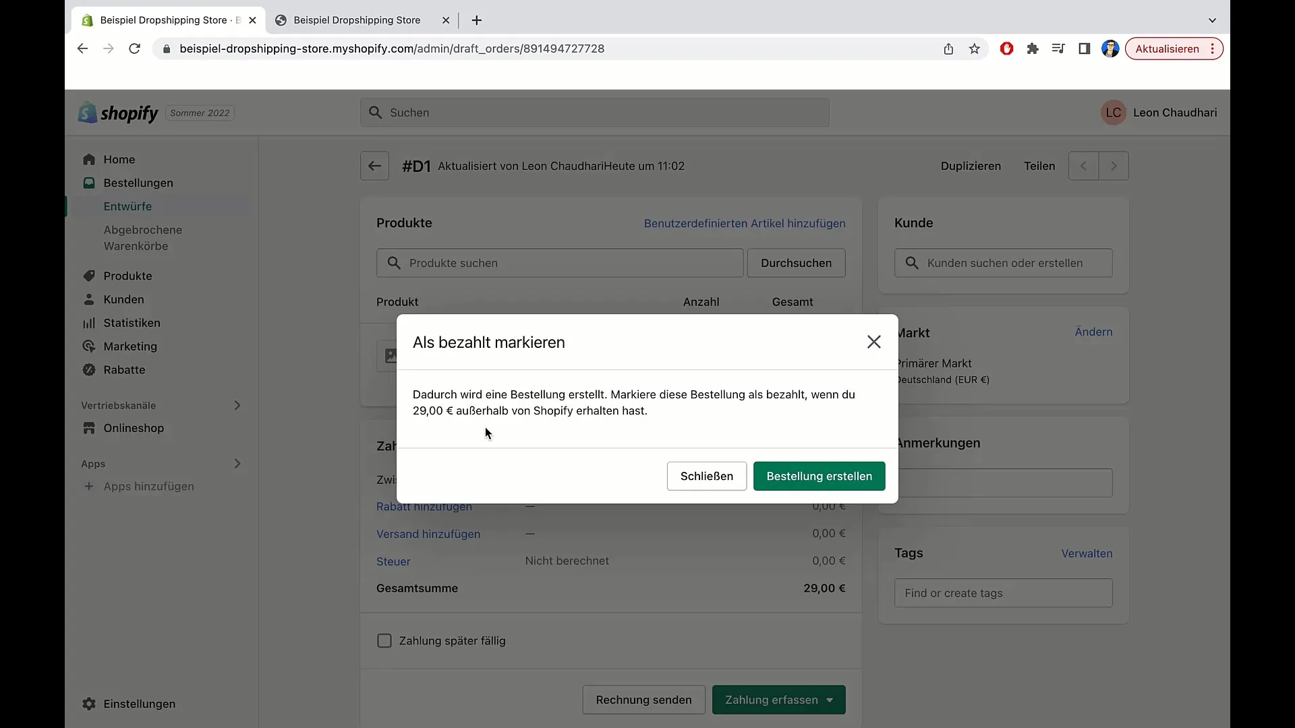The width and height of the screenshot is (1295, 728).
Task: Navigate to Produkte in sidebar
Action: click(127, 274)
